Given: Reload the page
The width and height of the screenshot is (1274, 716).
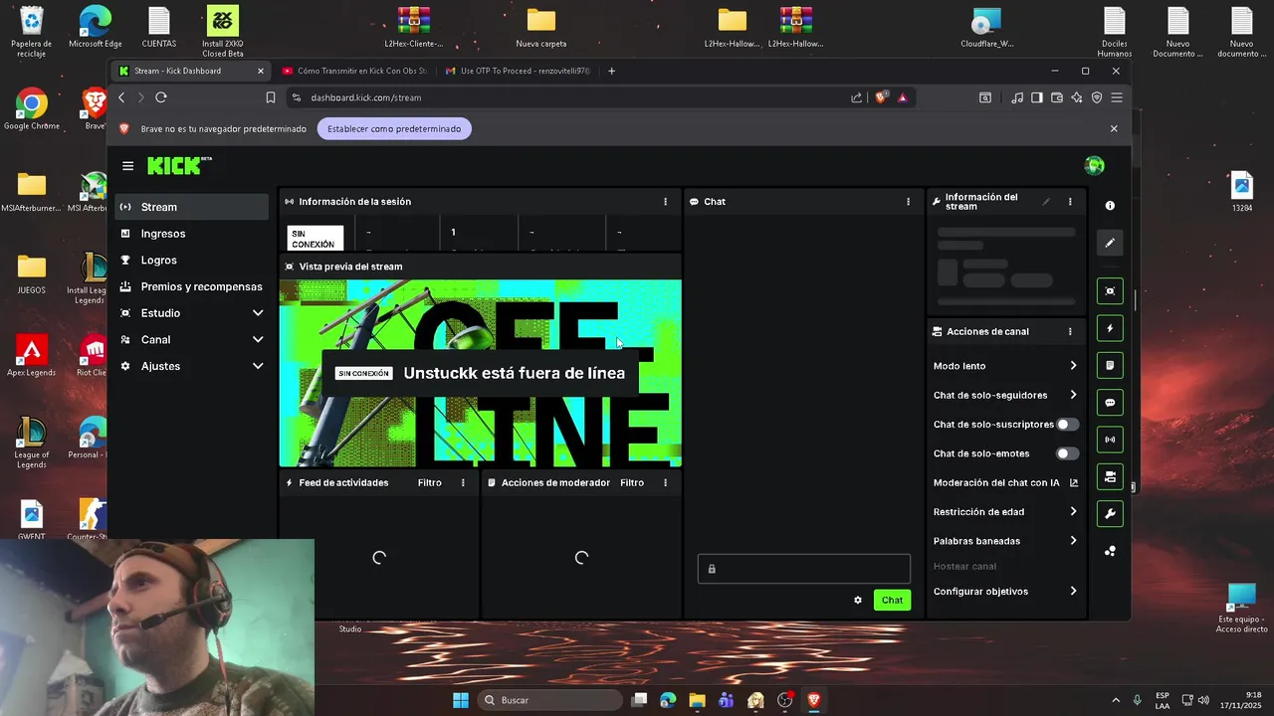Looking at the screenshot, I should (161, 97).
